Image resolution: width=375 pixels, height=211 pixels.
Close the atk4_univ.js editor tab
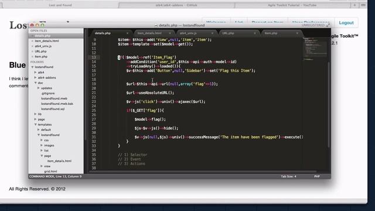(212, 33)
